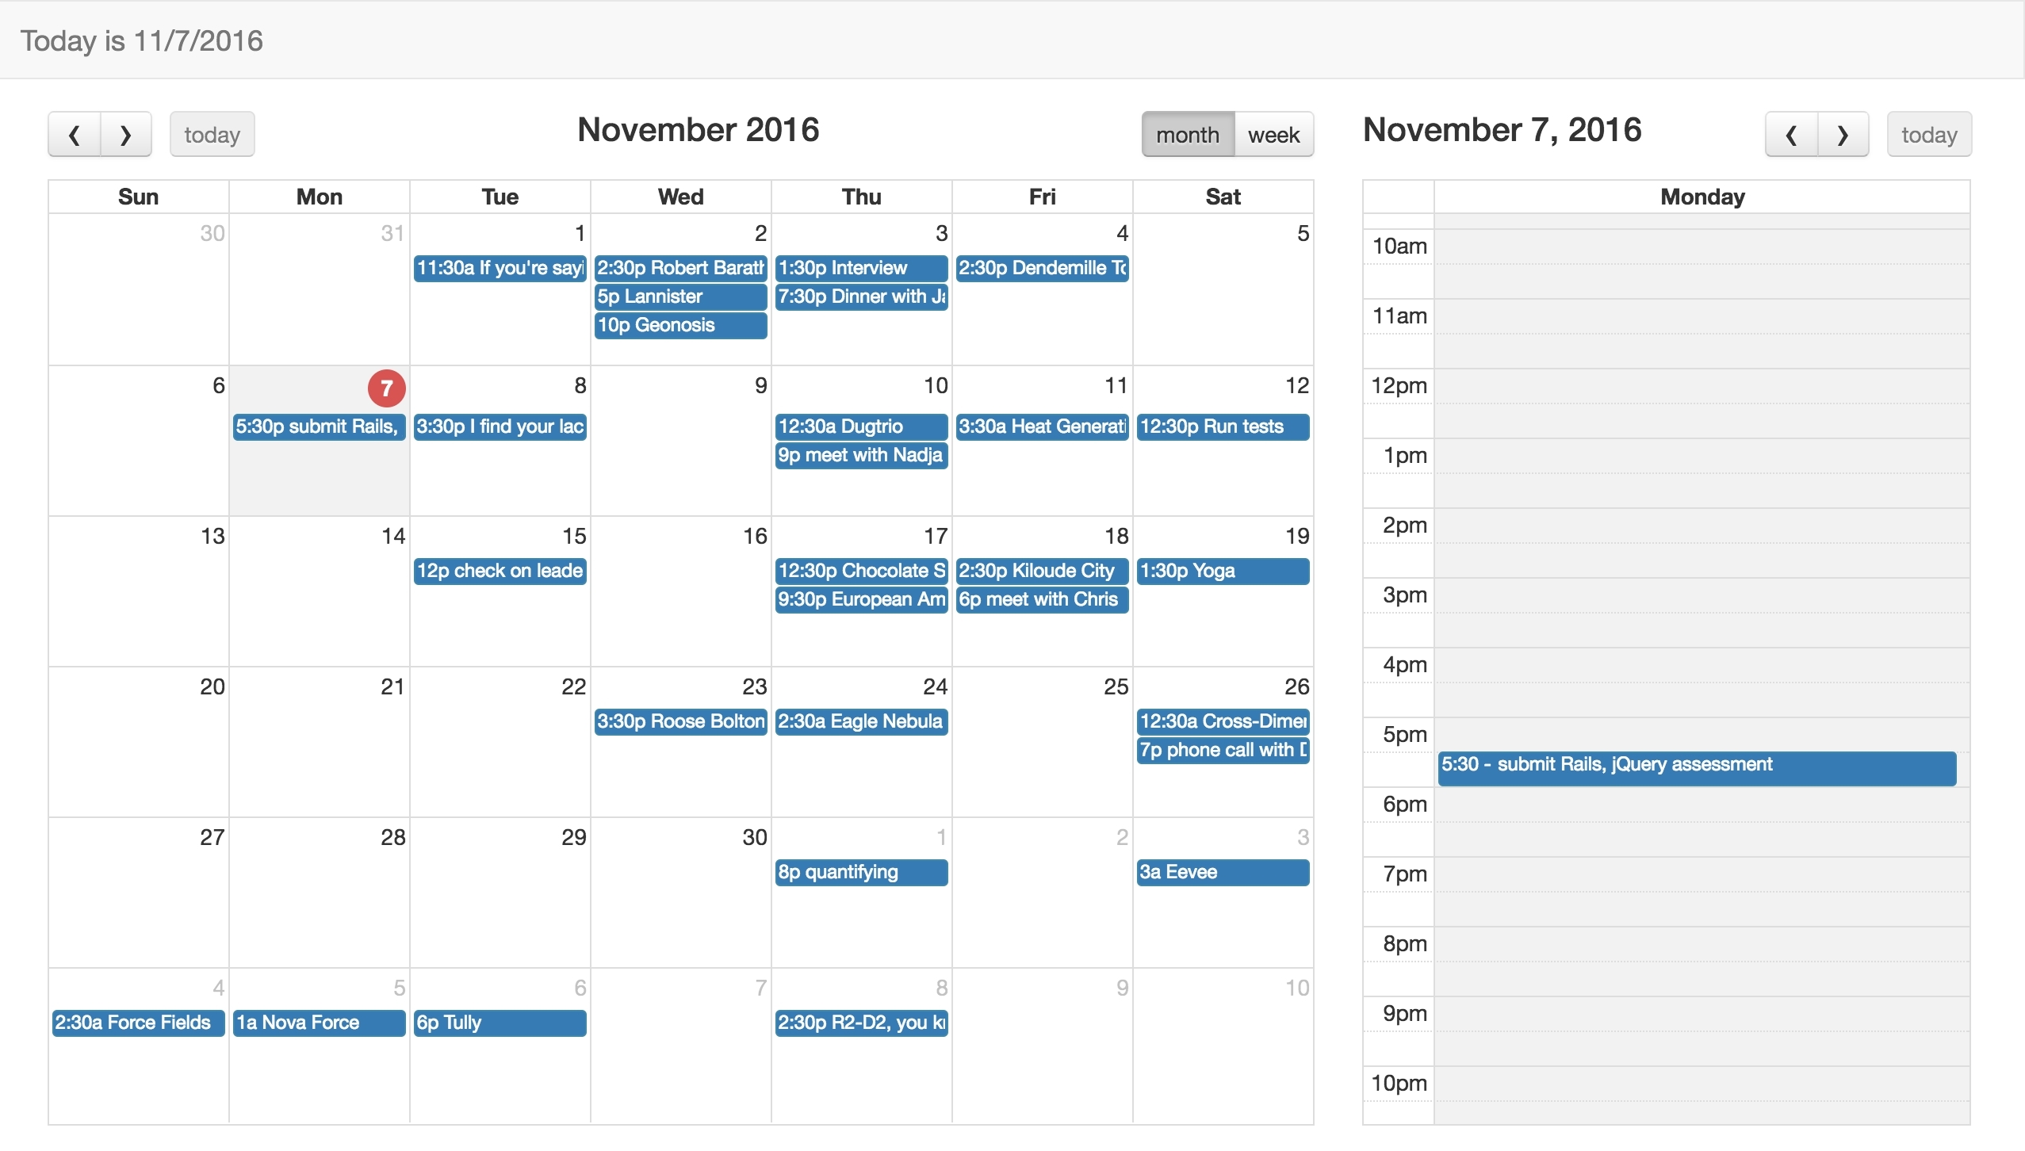Click 11:30a If you're say Tuesday event

pyautogui.click(x=500, y=267)
